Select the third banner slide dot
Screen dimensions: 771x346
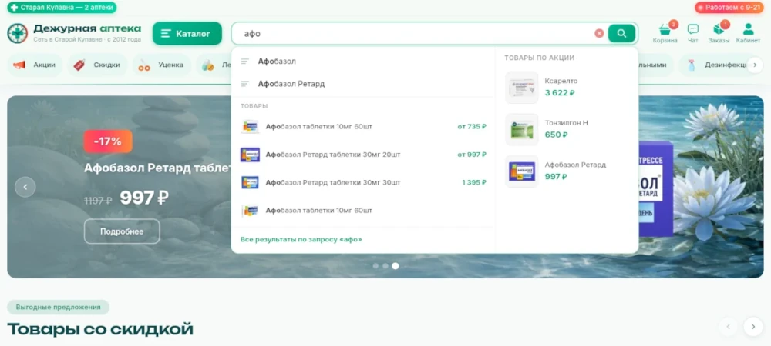(396, 266)
